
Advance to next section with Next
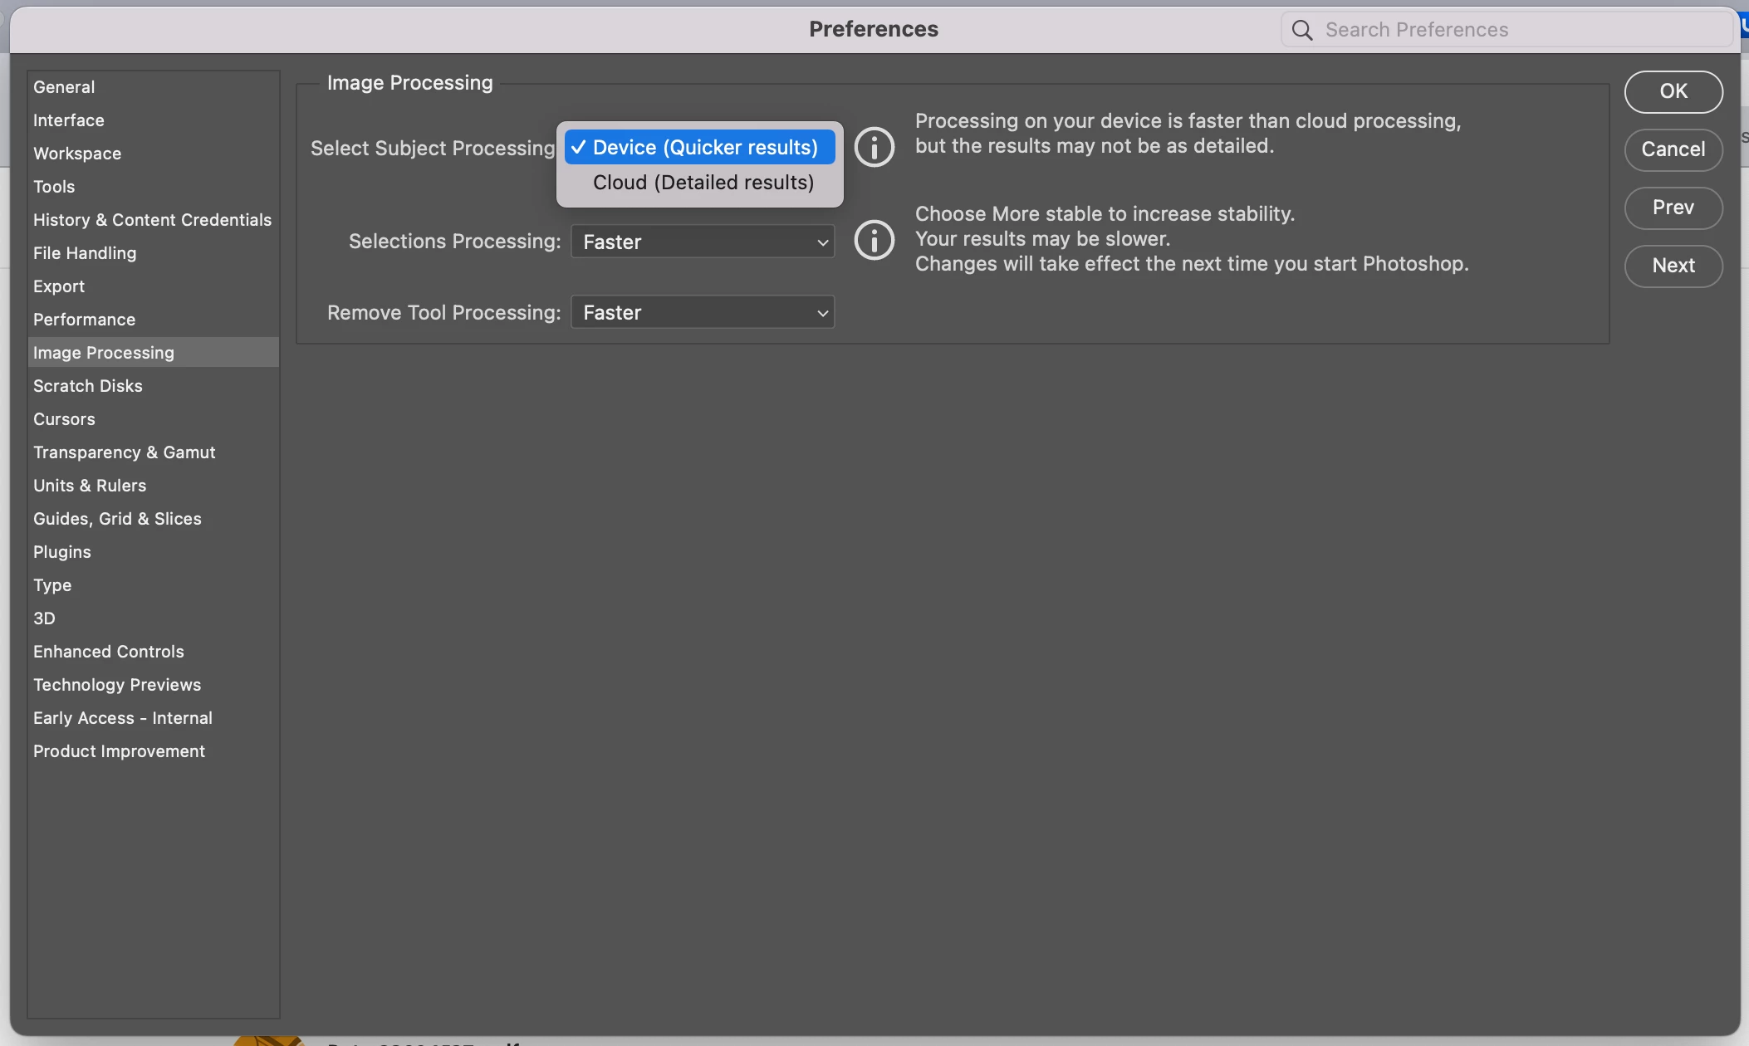[x=1673, y=266]
